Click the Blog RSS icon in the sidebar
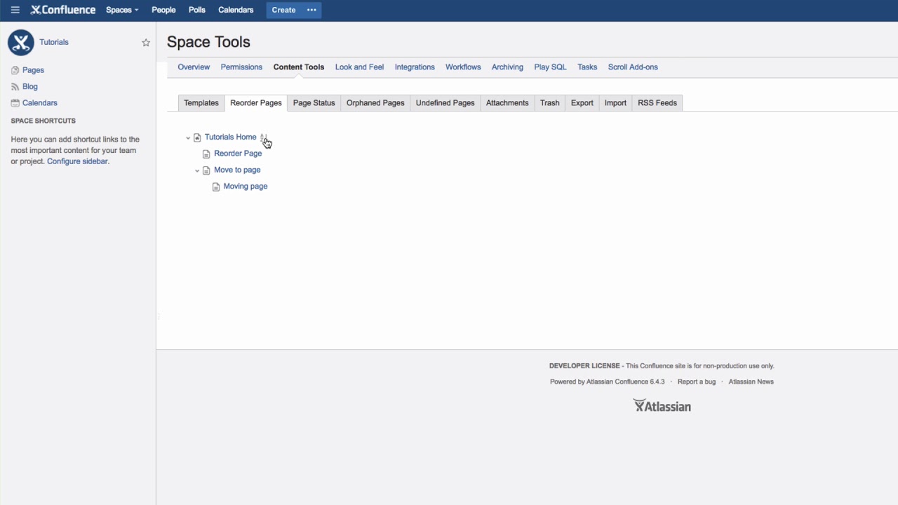 point(14,86)
